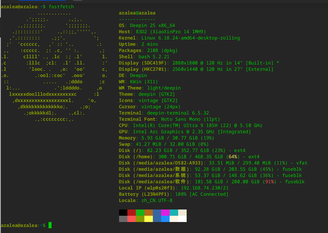The height and width of the screenshot is (233, 328).
Task: Pick the gray color block
Action: pos(123,219)
